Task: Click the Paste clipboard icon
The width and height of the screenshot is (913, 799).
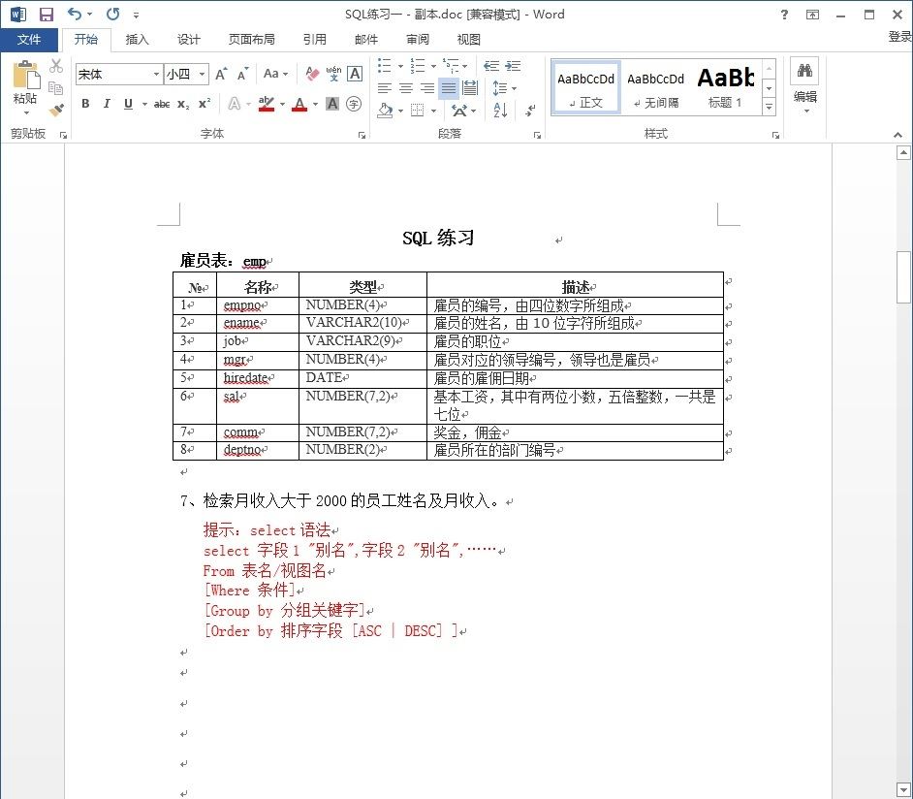Action: pyautogui.click(x=25, y=75)
